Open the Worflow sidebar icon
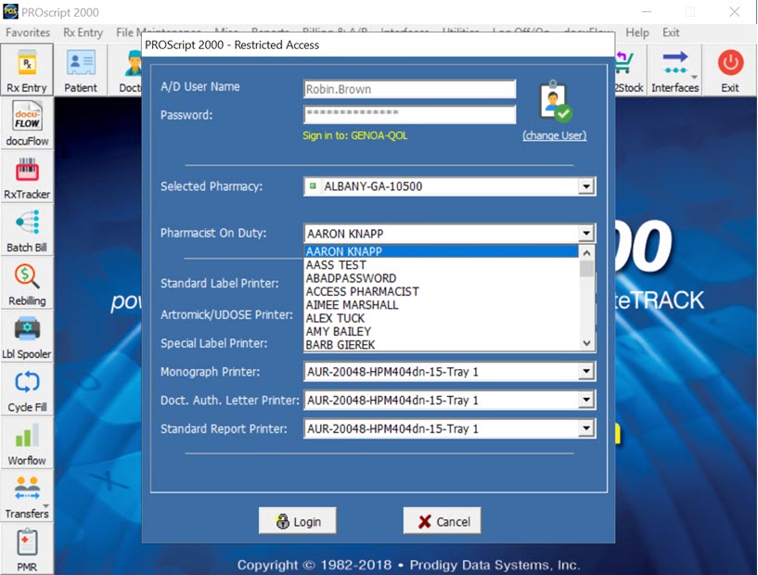 pyautogui.click(x=27, y=443)
